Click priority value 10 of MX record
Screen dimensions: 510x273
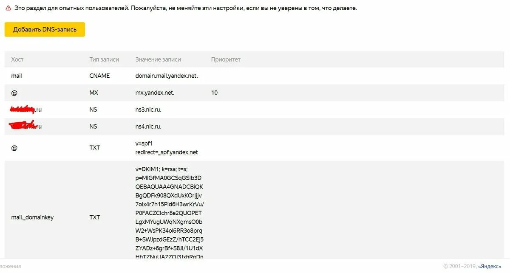pyautogui.click(x=214, y=93)
